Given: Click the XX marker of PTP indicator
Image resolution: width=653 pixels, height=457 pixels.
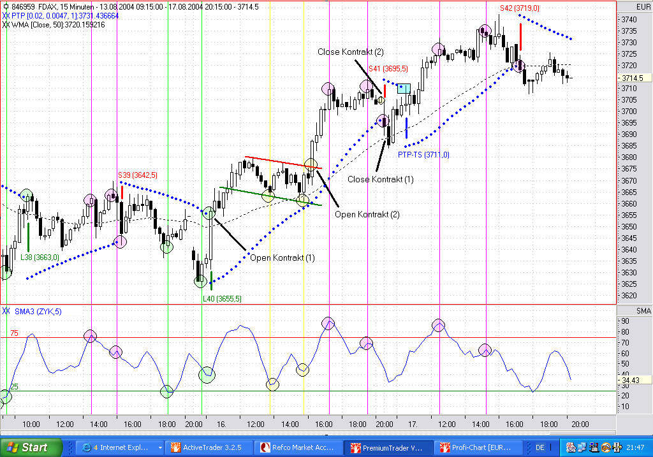Looking at the screenshot, I should pos(6,16).
